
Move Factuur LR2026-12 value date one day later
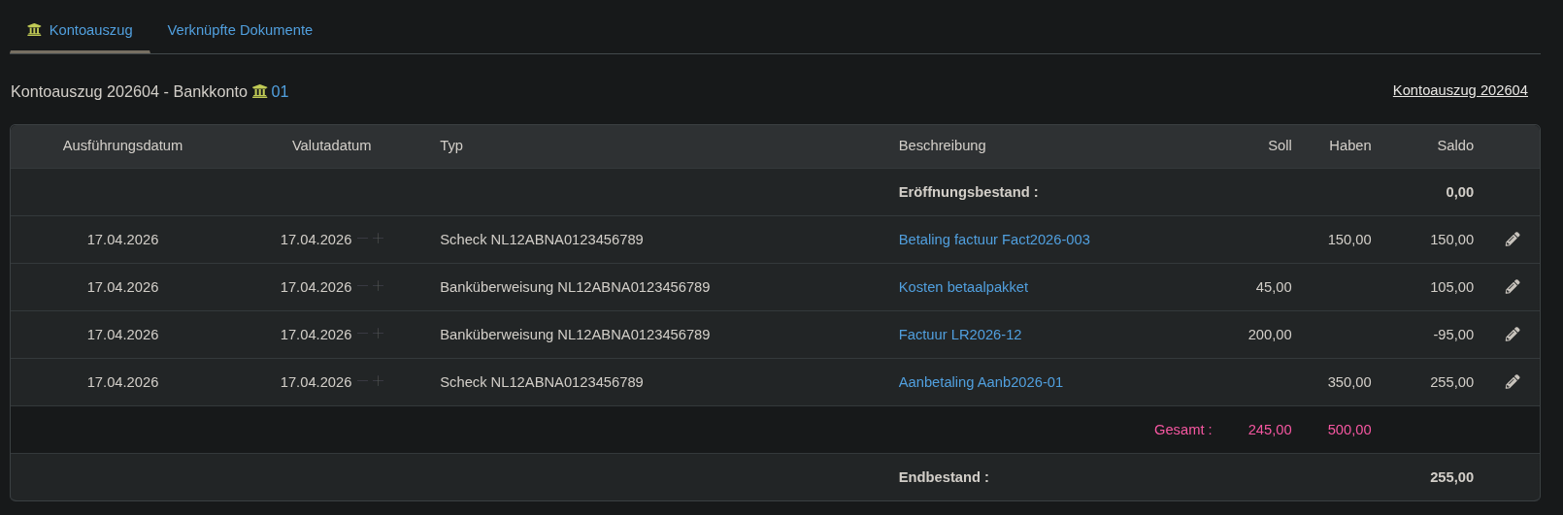(379, 334)
